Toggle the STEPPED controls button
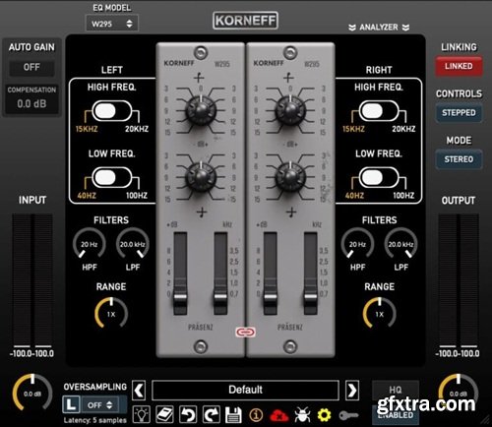The image size is (492, 427). click(x=459, y=113)
